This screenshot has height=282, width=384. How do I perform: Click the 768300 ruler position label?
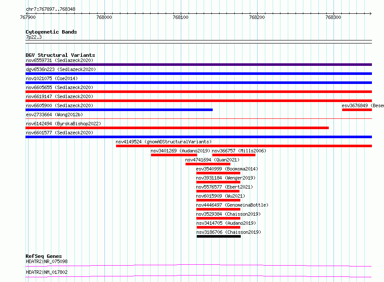pos(334,17)
